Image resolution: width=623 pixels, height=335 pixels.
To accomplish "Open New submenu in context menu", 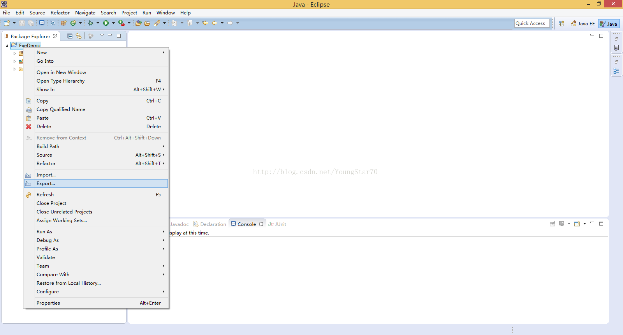I will [x=96, y=53].
